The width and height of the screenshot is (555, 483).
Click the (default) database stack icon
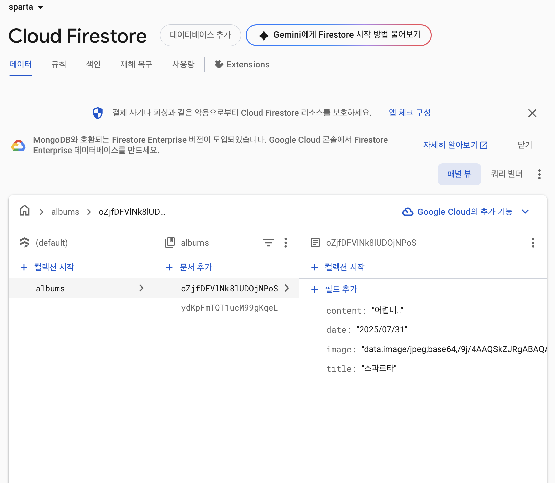25,243
